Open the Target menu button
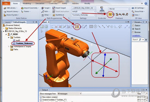150x102 pixels. point(46,8)
